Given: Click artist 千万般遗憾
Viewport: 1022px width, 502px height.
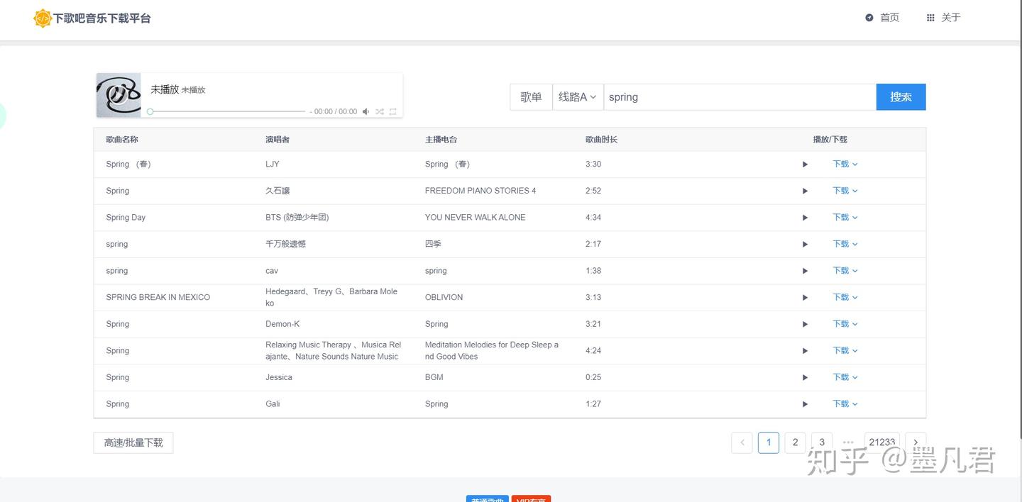Looking at the screenshot, I should pyautogui.click(x=286, y=244).
